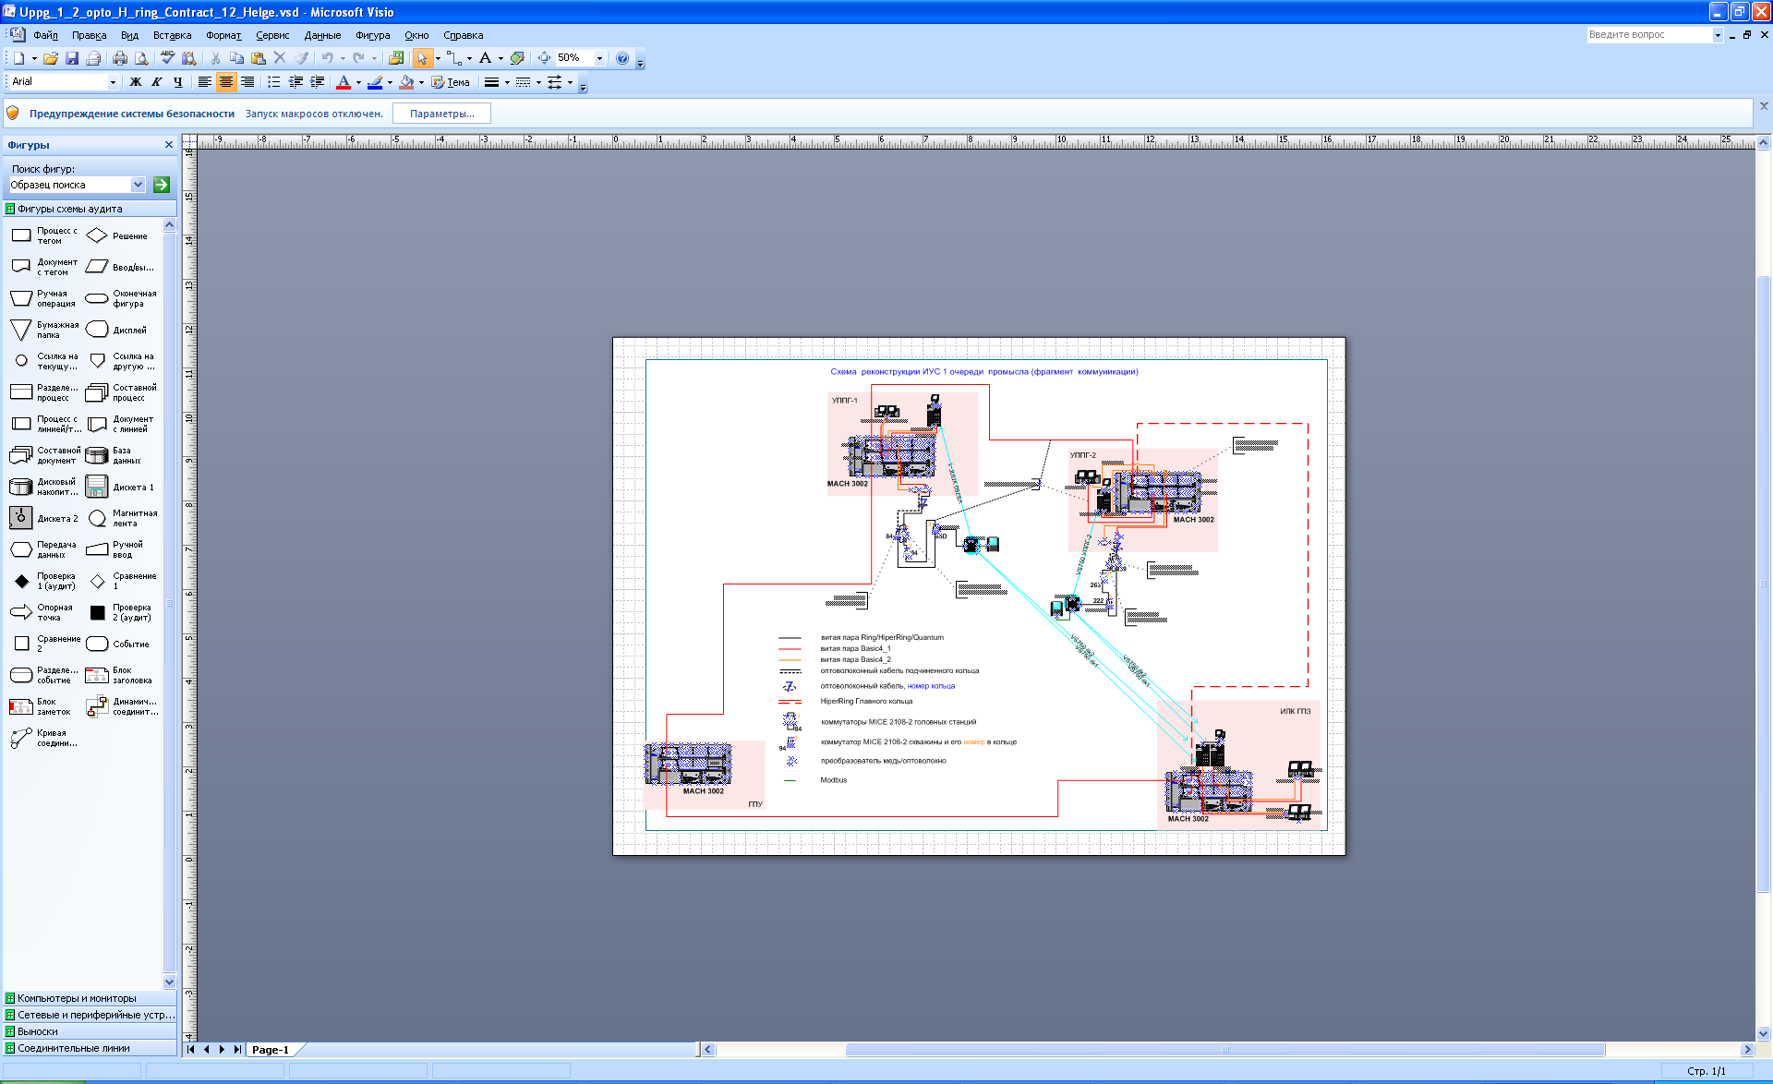Close the security warning bar

click(1764, 106)
